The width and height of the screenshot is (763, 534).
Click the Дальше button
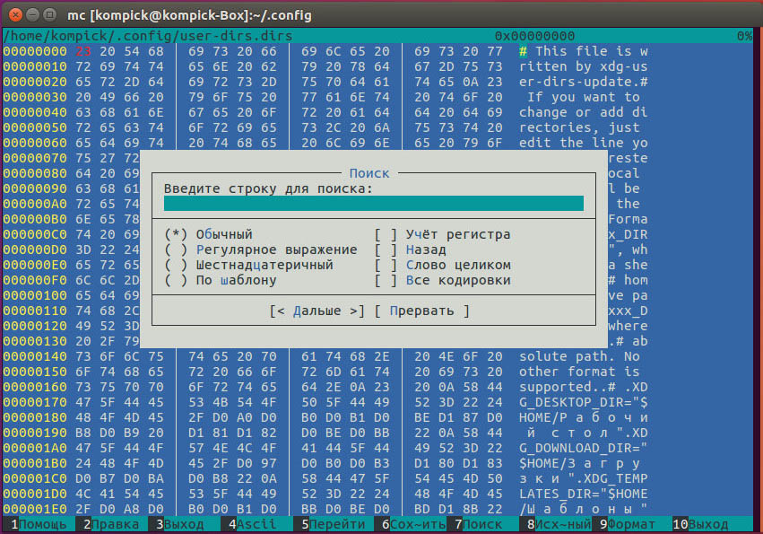pos(316,311)
